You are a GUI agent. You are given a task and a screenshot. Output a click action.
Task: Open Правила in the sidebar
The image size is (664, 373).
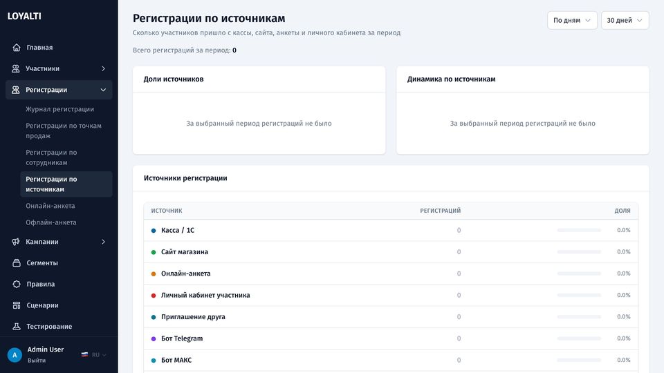click(59, 284)
